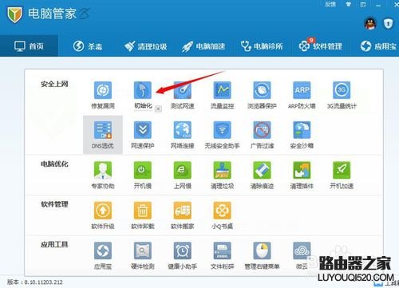Open the 广告过滤 ad filter icon

(x=262, y=130)
